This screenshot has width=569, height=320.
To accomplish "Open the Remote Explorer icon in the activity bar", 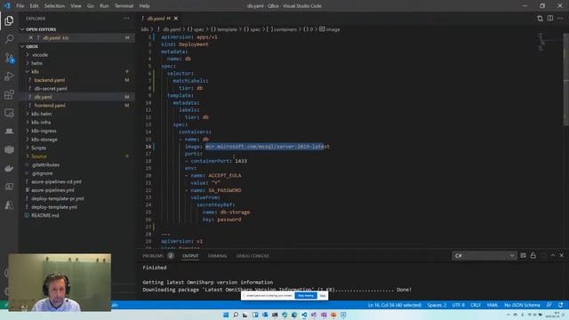I will pyautogui.click(x=9, y=113).
